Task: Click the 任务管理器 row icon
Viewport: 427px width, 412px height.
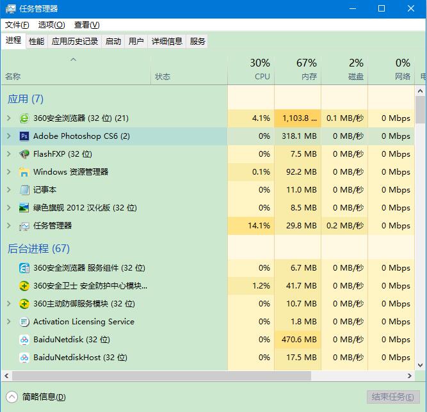Action: pyautogui.click(x=24, y=226)
